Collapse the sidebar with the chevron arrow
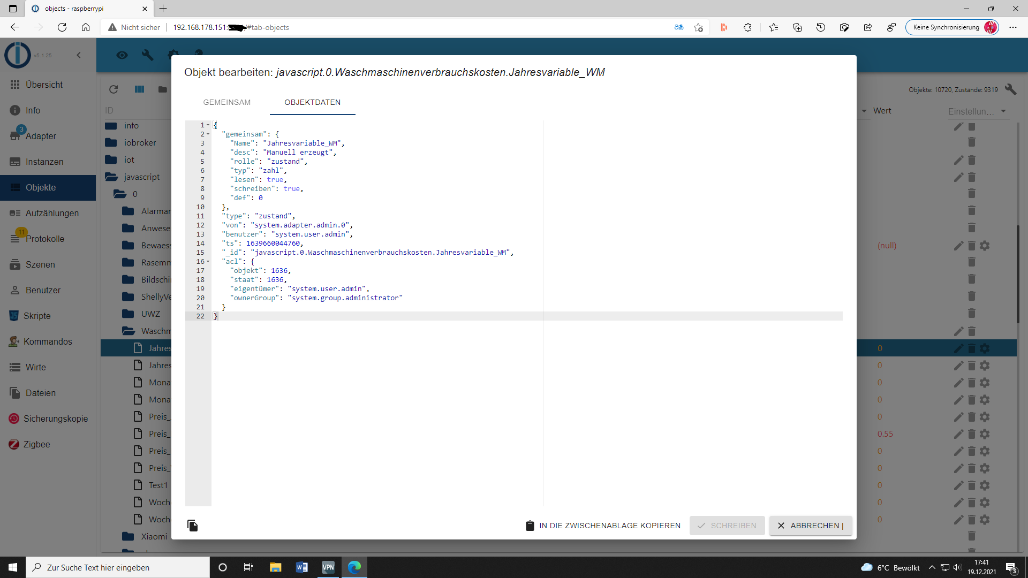The height and width of the screenshot is (578, 1028). pos(79,55)
